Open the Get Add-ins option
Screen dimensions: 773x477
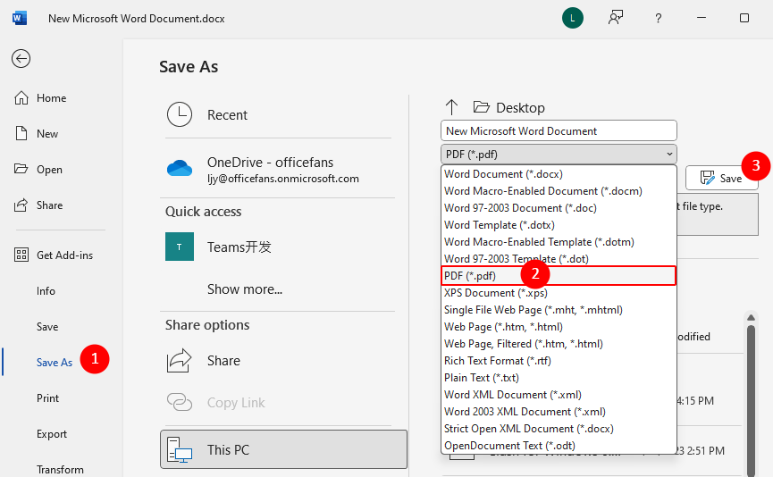64,255
